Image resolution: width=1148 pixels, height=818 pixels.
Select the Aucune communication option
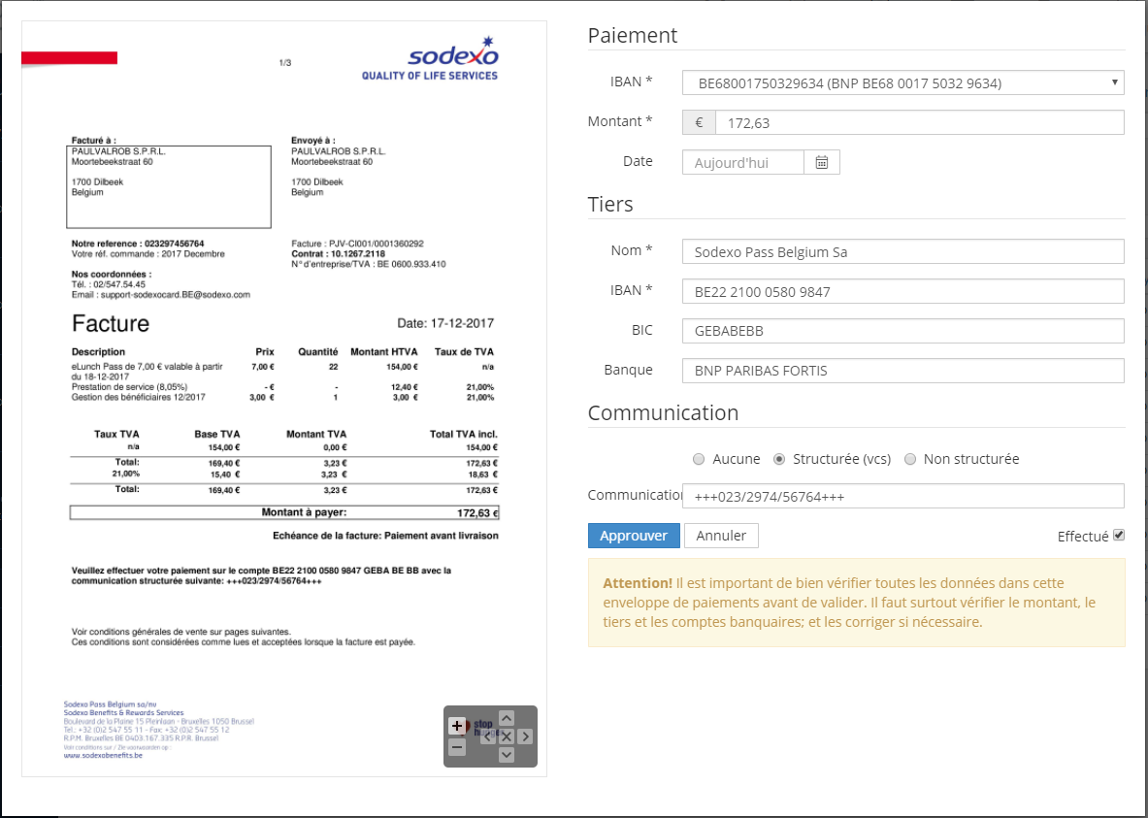coord(699,459)
